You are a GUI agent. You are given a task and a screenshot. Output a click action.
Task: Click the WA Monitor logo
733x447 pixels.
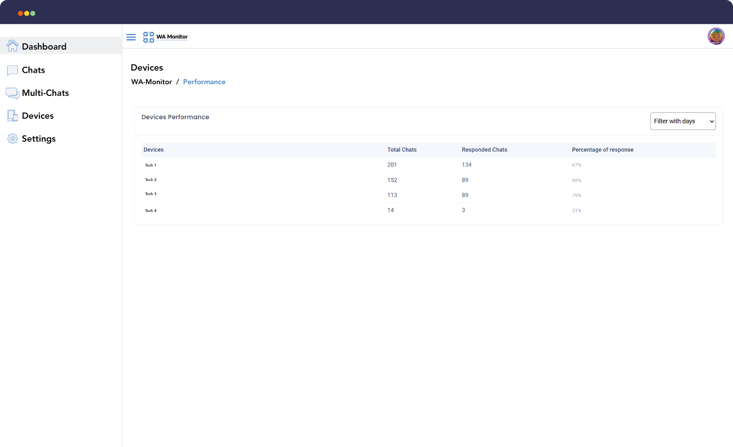[x=166, y=37]
